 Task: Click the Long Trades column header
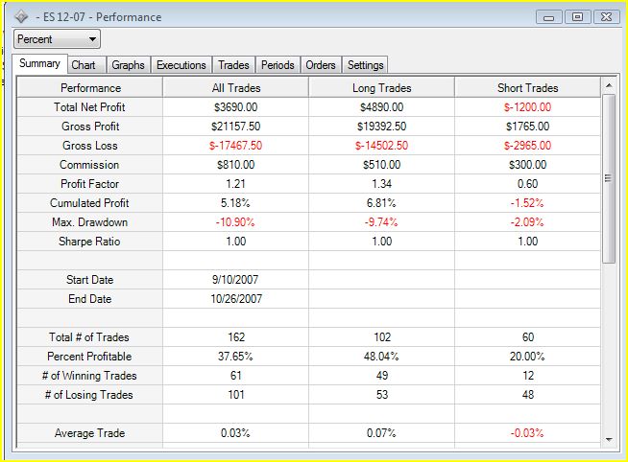[381, 88]
